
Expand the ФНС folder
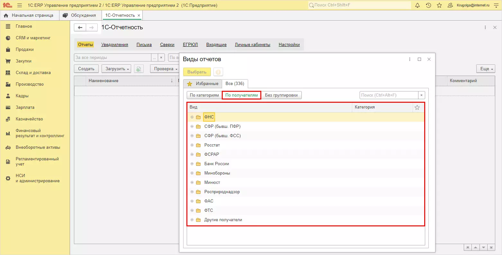pyautogui.click(x=192, y=117)
